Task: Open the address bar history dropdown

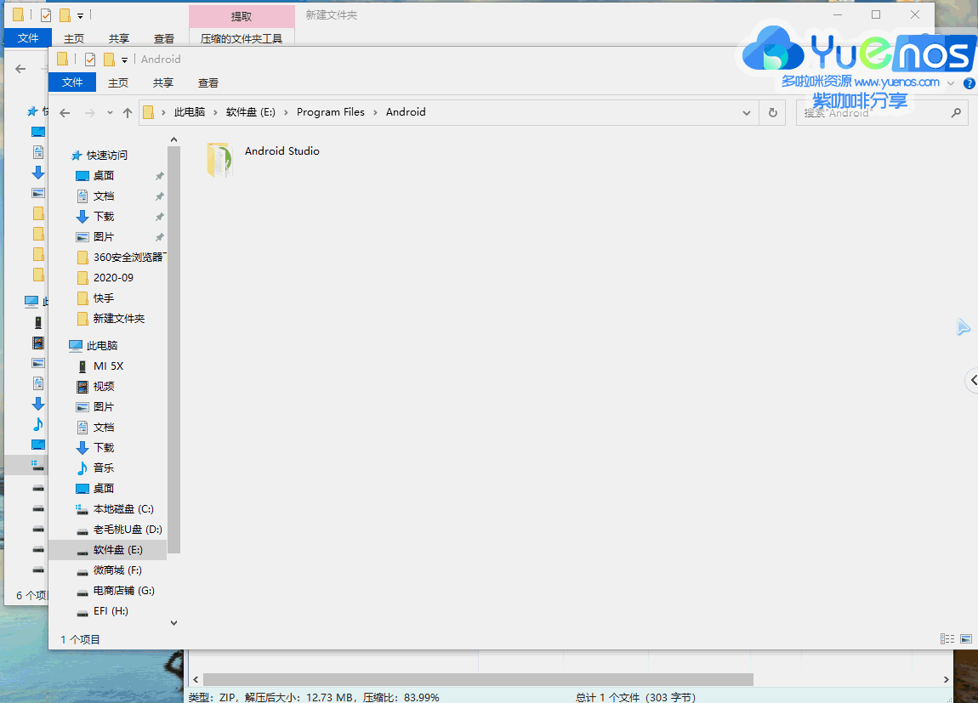Action: [x=747, y=111]
